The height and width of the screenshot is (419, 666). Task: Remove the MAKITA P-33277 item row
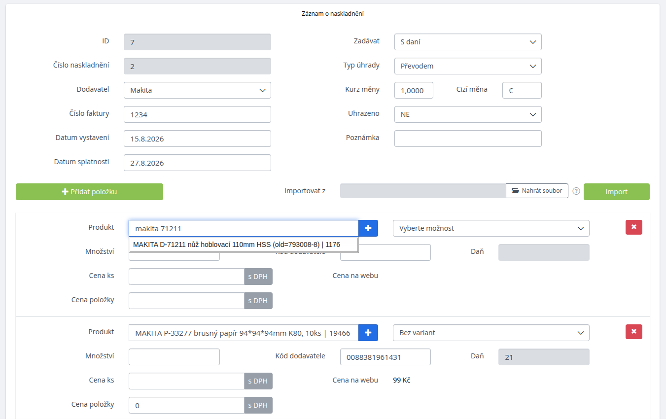634,332
